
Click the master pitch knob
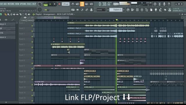coord(40,10)
